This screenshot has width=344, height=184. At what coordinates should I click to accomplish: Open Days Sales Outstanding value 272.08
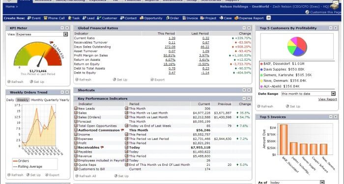pyautogui.click(x=170, y=47)
